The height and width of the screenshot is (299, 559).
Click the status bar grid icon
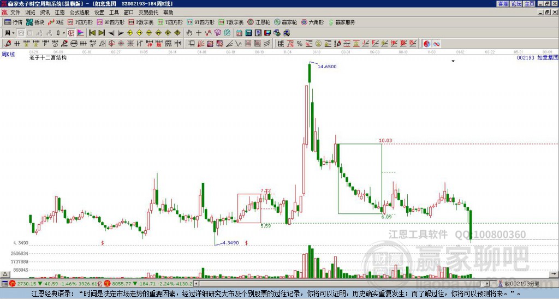pos(4,284)
